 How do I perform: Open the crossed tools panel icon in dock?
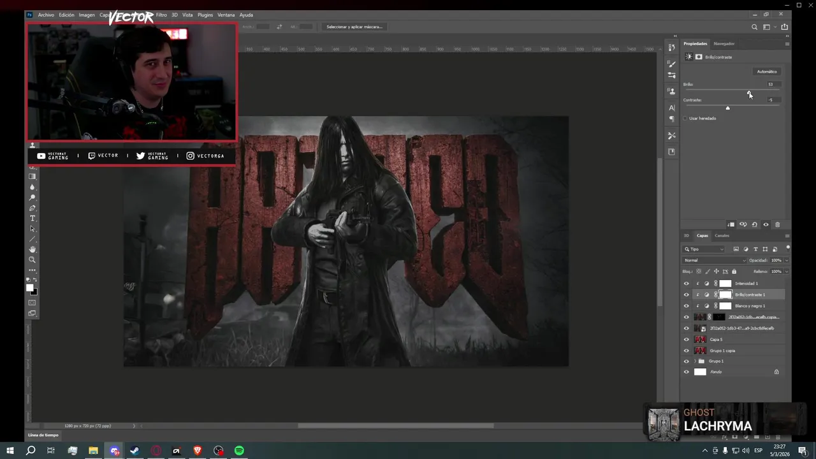[x=671, y=136]
